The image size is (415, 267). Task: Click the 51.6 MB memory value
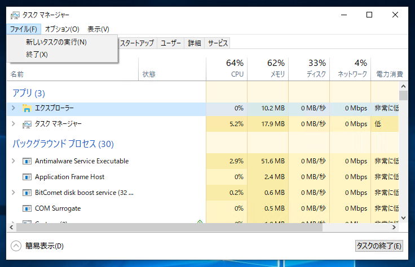273,161
